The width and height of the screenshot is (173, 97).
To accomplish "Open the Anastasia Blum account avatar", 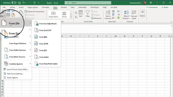I will 144,3.
